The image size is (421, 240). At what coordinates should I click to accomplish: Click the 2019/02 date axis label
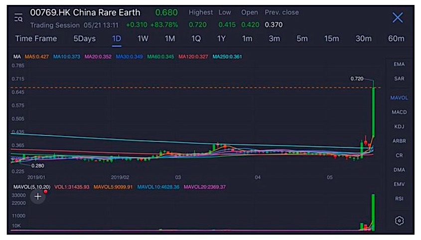click(x=120, y=177)
